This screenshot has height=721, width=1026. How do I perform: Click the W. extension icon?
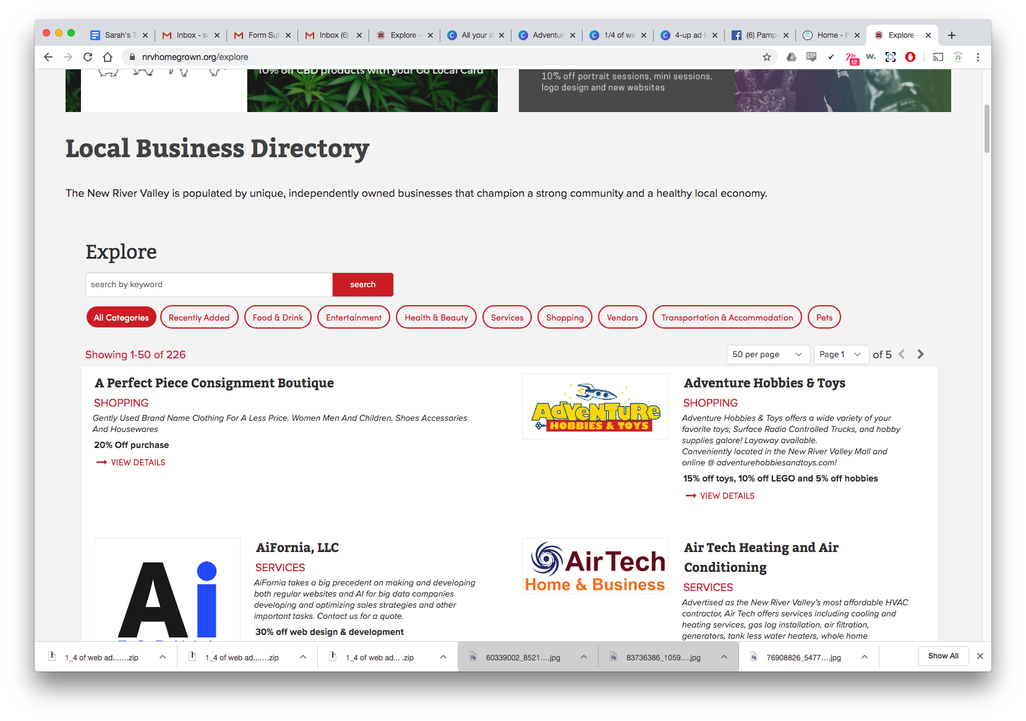[x=871, y=57]
